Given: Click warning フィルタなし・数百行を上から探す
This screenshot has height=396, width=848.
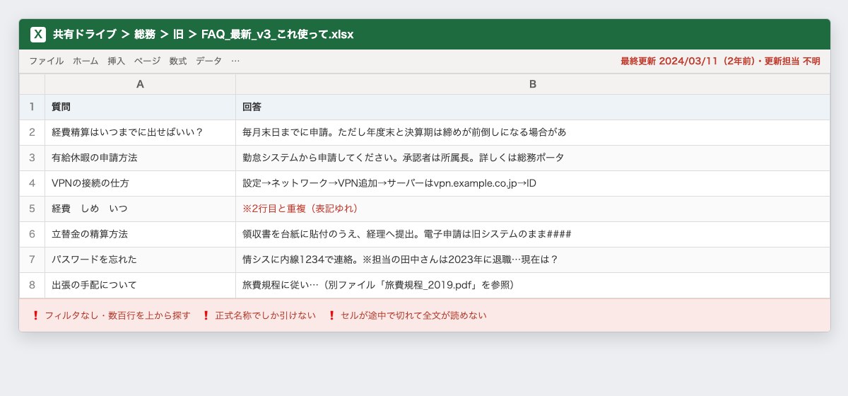Looking at the screenshot, I should (111, 315).
